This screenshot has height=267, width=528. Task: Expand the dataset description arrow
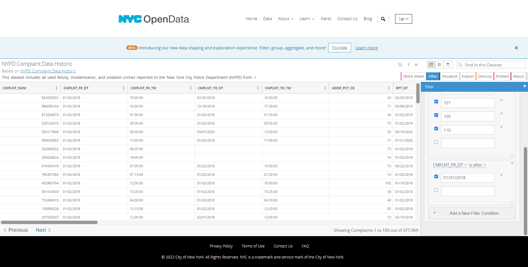click(x=255, y=77)
